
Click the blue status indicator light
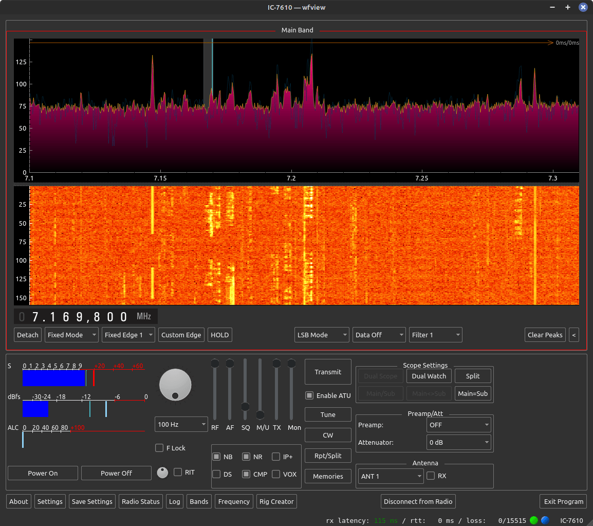tap(545, 520)
